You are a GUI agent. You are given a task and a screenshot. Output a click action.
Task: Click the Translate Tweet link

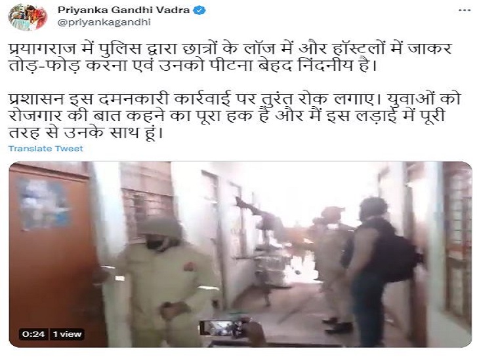[46, 149]
